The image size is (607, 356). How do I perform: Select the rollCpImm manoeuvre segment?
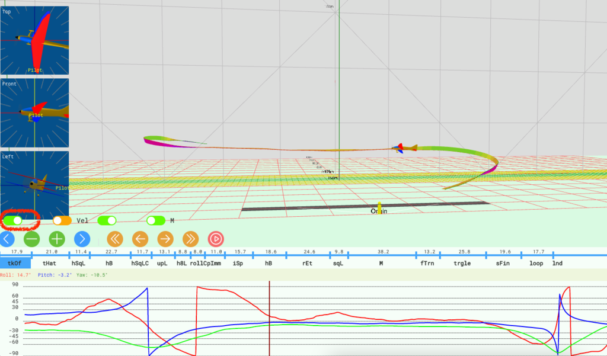(206, 263)
